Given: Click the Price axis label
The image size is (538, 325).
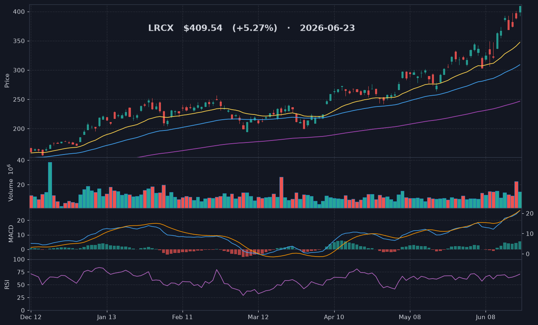Looking at the screenshot, I should [7, 80].
